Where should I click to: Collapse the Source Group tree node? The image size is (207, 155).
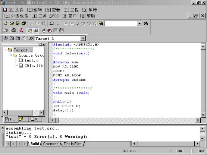tap(10, 55)
